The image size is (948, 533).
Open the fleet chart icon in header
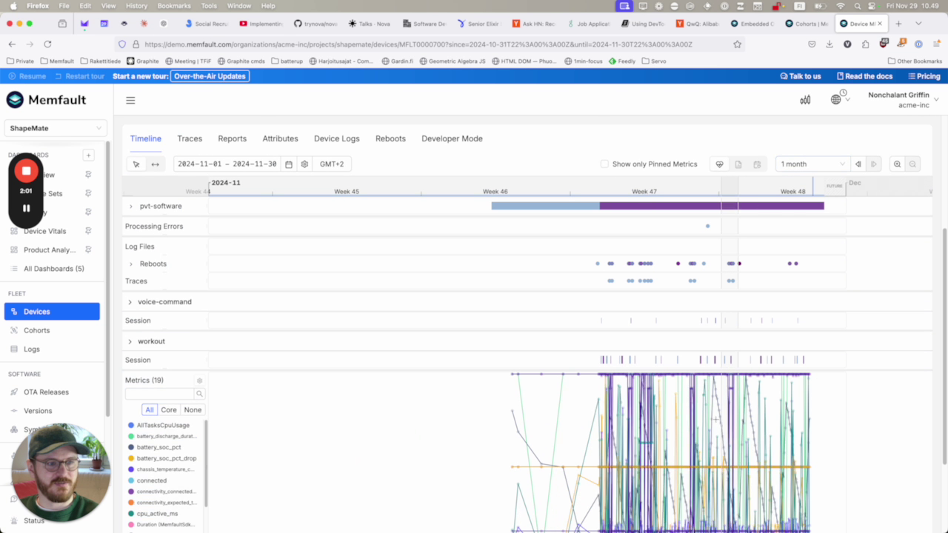(805, 100)
